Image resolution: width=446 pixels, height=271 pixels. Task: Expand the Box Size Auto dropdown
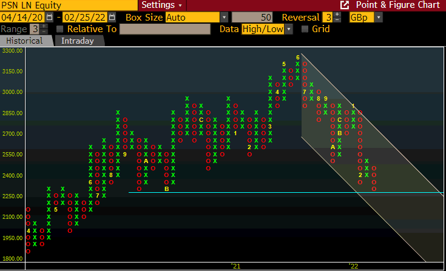[224, 18]
